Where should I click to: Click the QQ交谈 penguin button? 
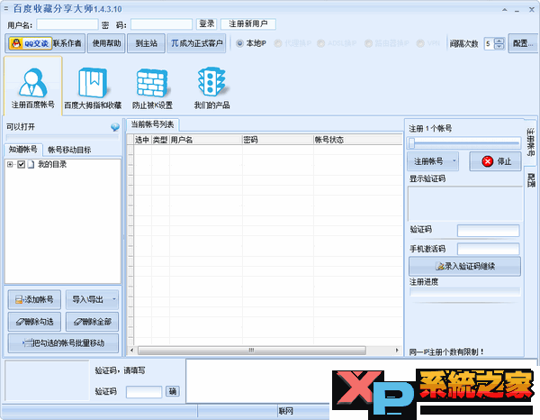click(x=31, y=43)
